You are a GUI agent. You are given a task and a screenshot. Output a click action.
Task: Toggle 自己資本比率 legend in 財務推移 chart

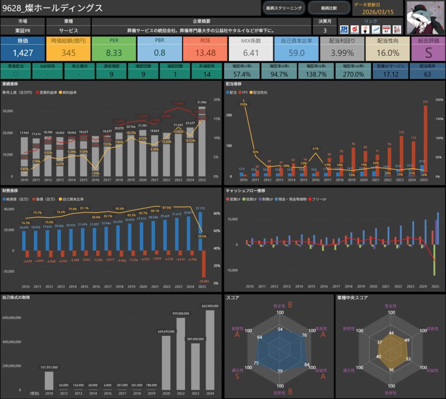point(71,199)
